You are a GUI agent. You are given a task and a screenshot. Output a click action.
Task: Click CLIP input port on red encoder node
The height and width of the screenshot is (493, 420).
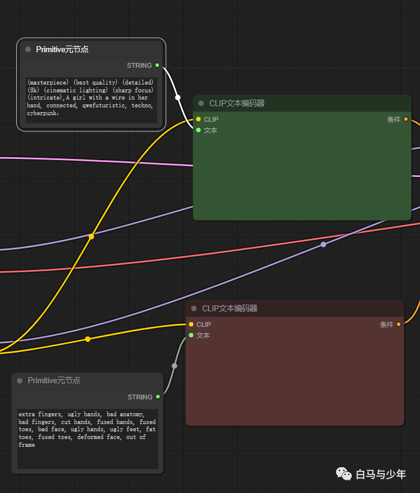click(191, 324)
